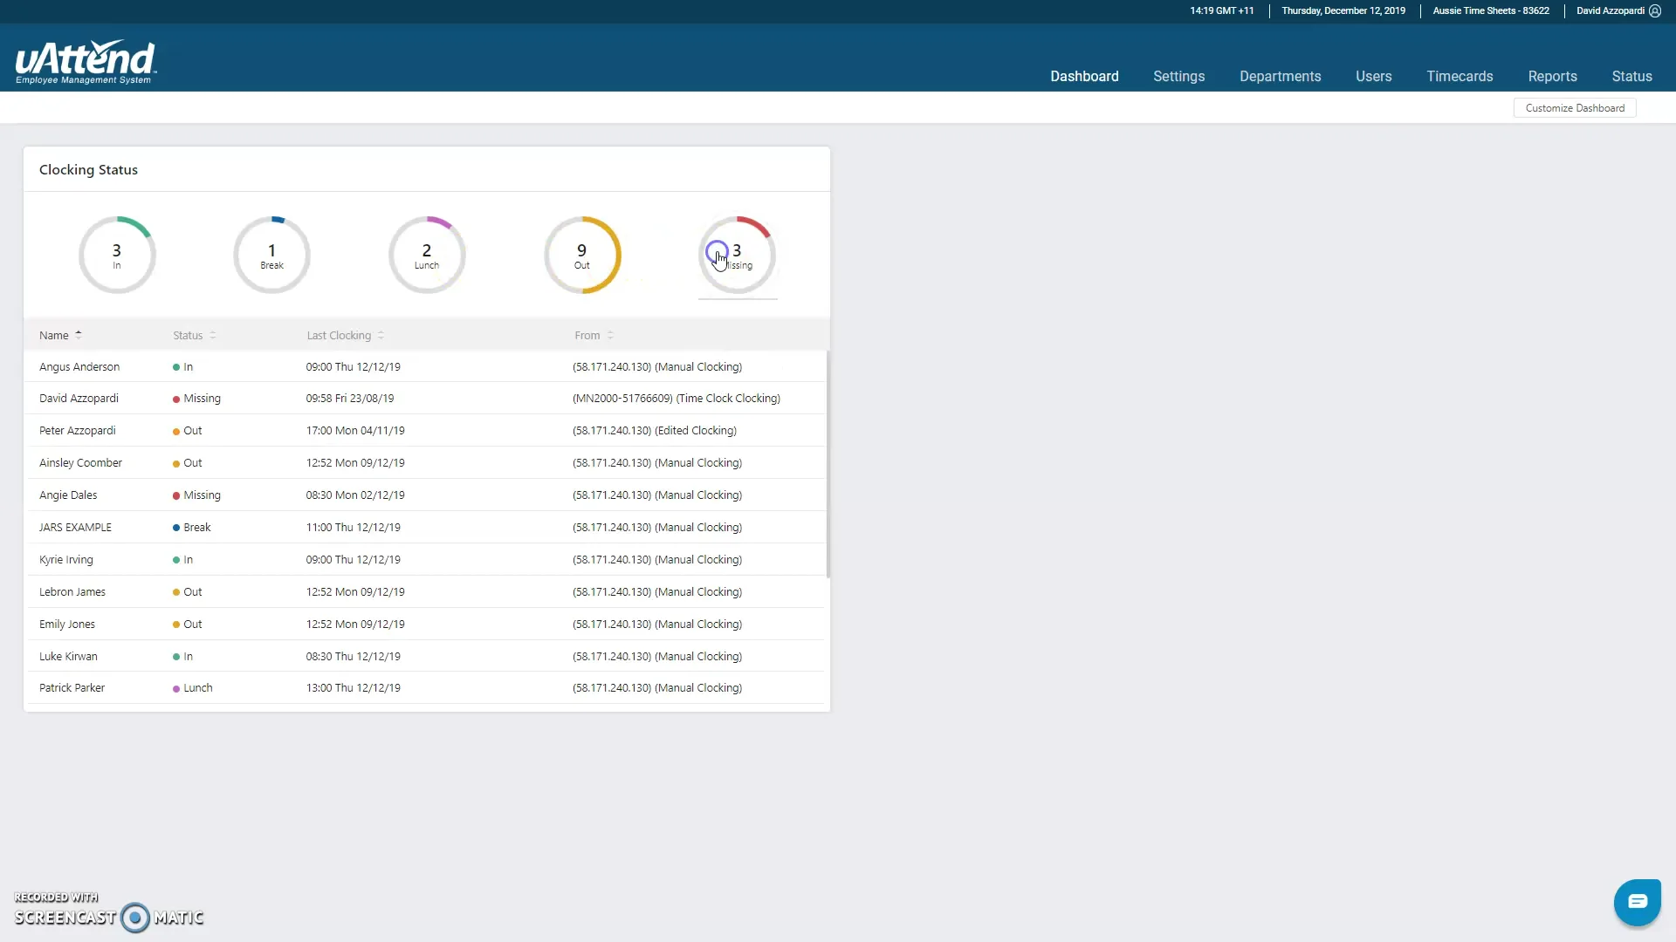The width and height of the screenshot is (1676, 942).
Task: Click the clocking table scrollbar
Action: 828,464
